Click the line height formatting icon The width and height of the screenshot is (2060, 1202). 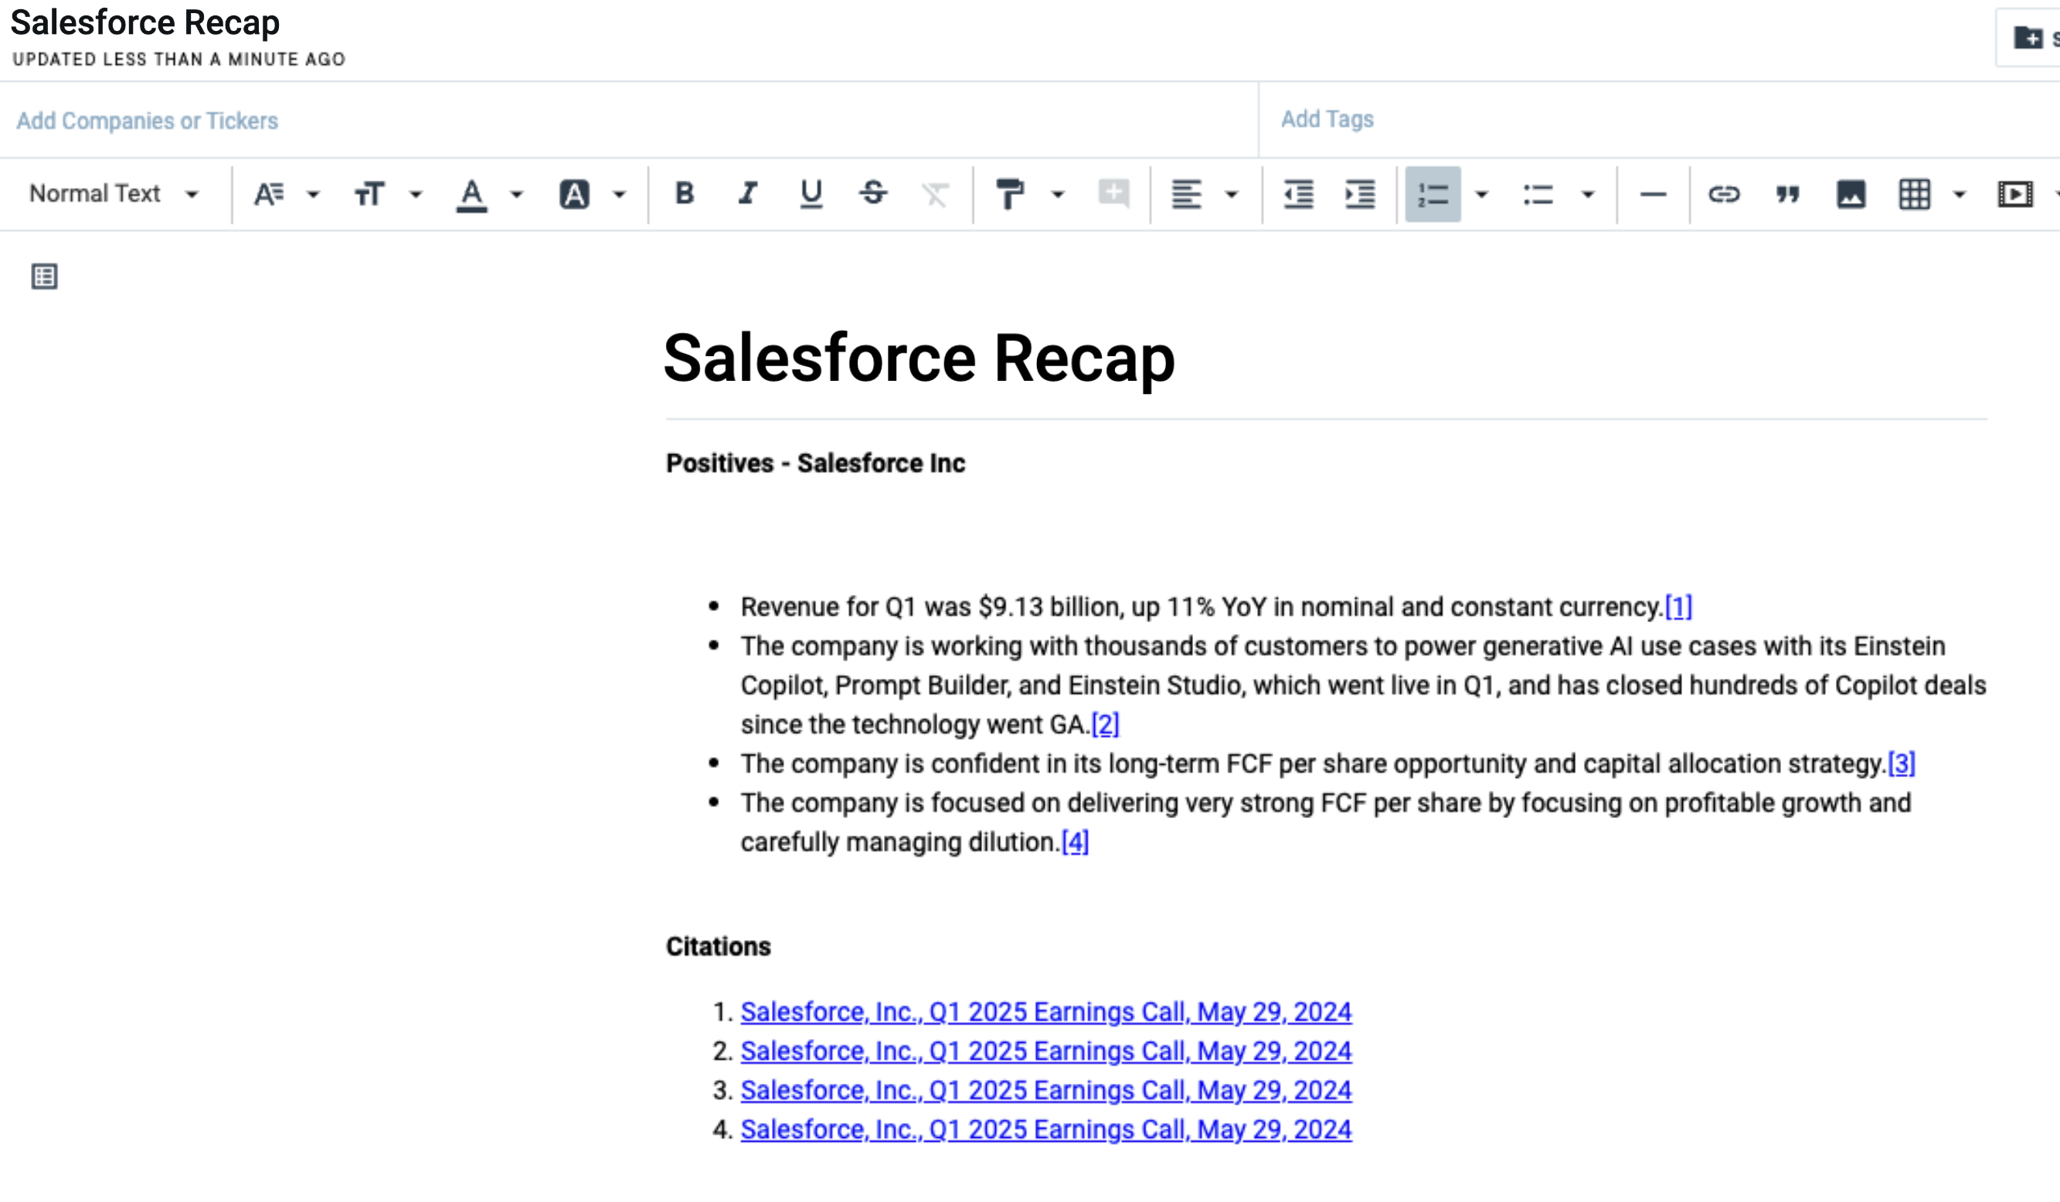pyautogui.click(x=269, y=195)
